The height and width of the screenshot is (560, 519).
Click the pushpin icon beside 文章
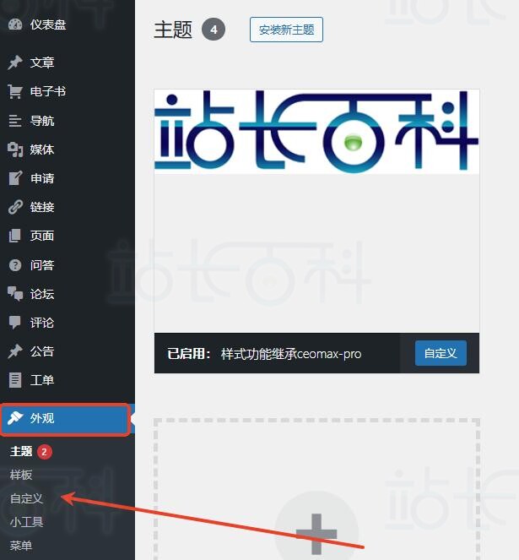tap(15, 63)
